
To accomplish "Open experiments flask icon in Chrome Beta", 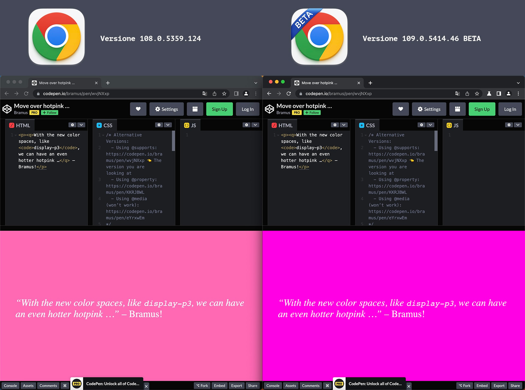I will coord(489,93).
